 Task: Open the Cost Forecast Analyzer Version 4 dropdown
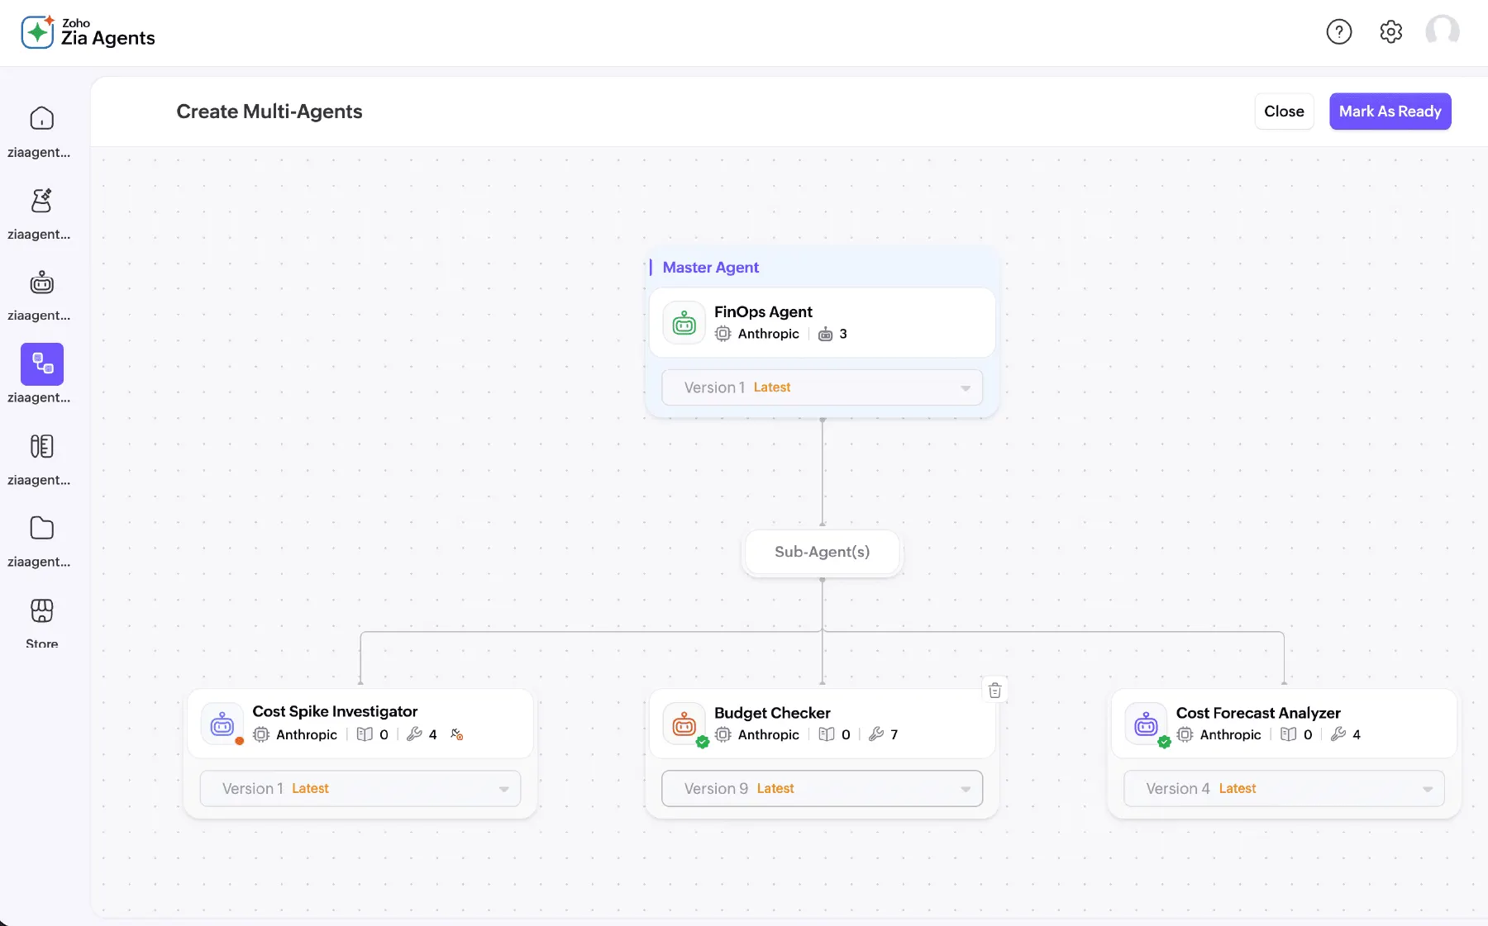[x=1284, y=789]
